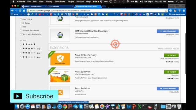This screenshot has width=196, height=110.
Task: Open Photos from the Dock
Action: click(x=102, y=107)
